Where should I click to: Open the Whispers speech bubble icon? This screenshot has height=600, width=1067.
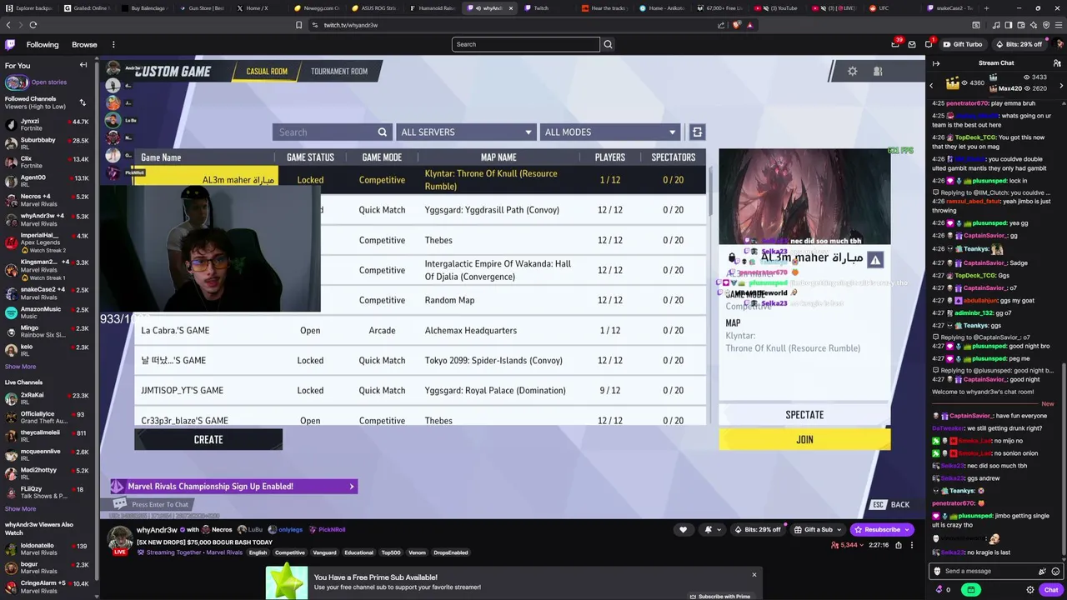tap(929, 44)
